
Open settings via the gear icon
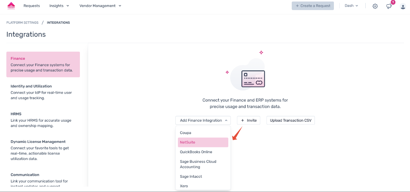tap(375, 6)
